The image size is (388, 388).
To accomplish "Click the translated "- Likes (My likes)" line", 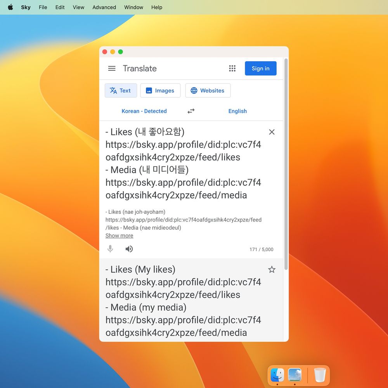I will pyautogui.click(x=140, y=270).
